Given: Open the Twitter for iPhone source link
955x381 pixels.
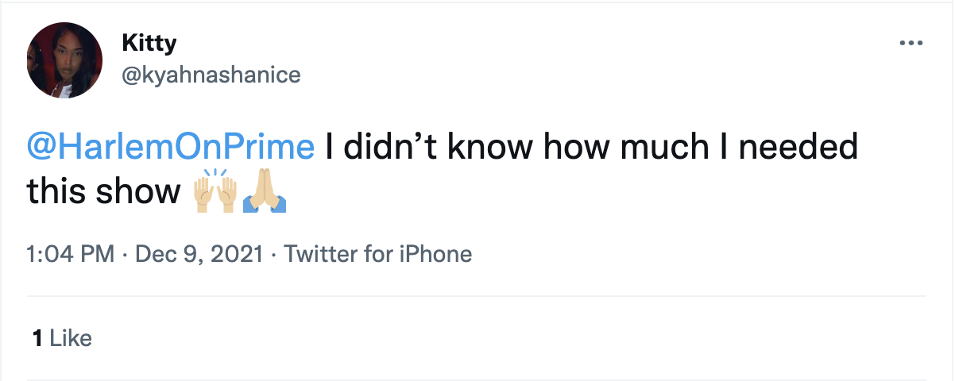Looking at the screenshot, I should click(x=377, y=255).
